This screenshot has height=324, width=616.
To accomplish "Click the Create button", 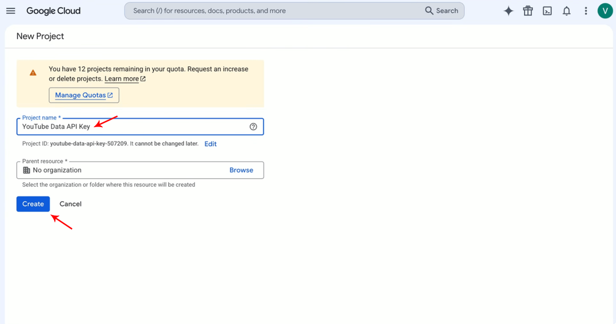I will 33,204.
